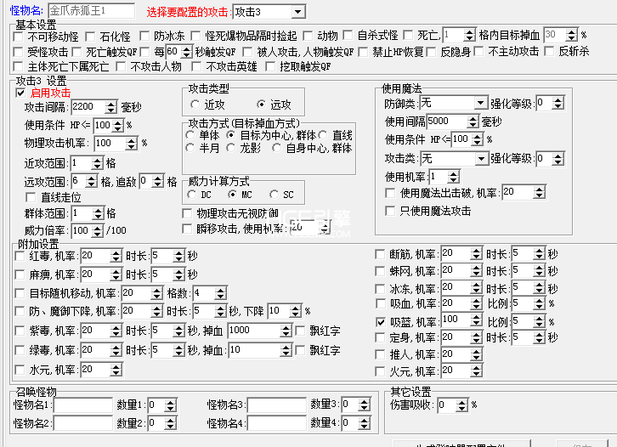Click the 伤害吸收 percentage field

(450, 405)
